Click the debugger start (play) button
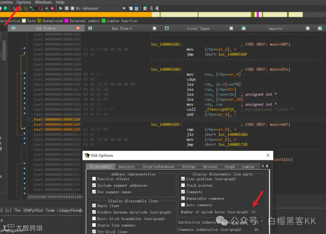The width and height of the screenshot is (326, 234). (61, 8)
